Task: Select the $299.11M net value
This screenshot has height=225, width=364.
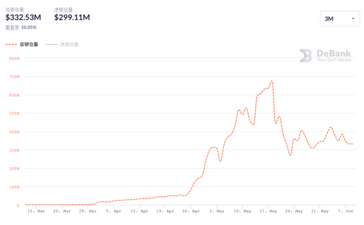Action: click(x=72, y=17)
